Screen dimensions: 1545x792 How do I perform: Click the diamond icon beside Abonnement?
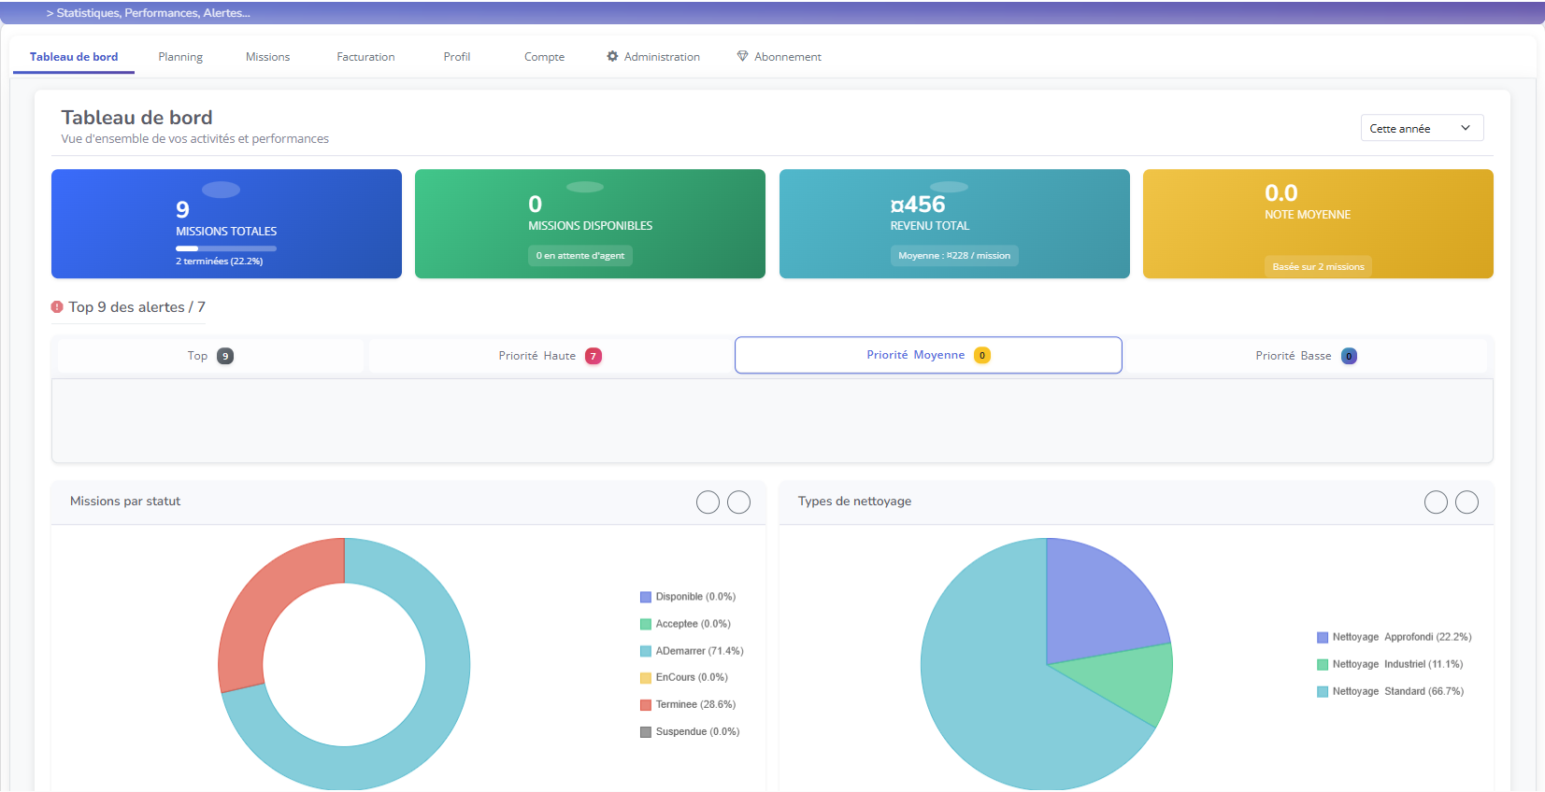742,56
